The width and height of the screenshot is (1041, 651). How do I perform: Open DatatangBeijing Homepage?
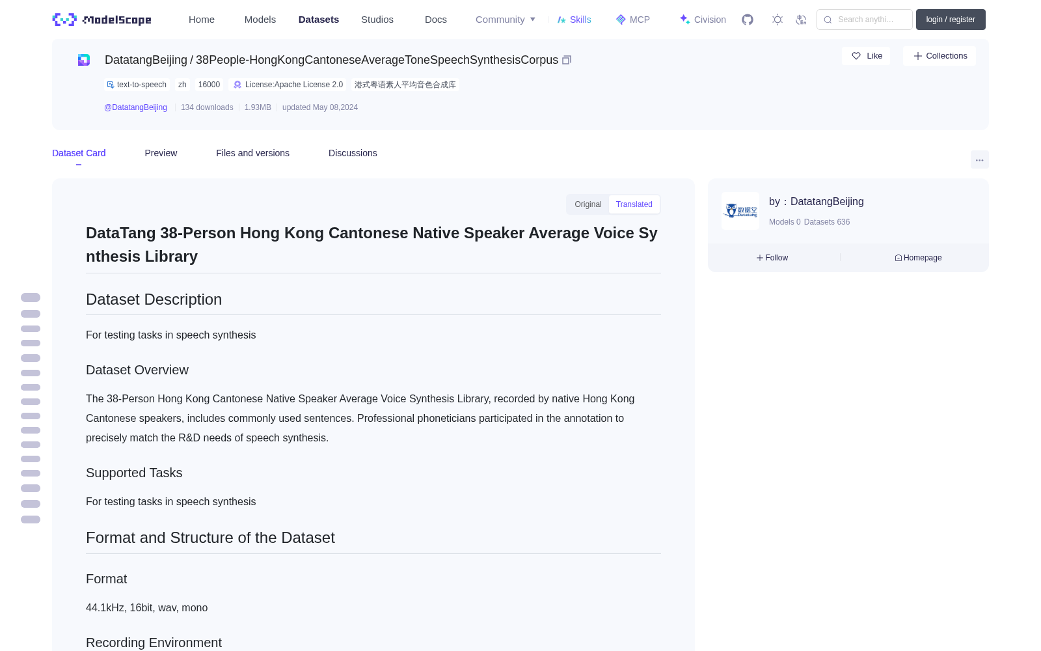tap(918, 258)
